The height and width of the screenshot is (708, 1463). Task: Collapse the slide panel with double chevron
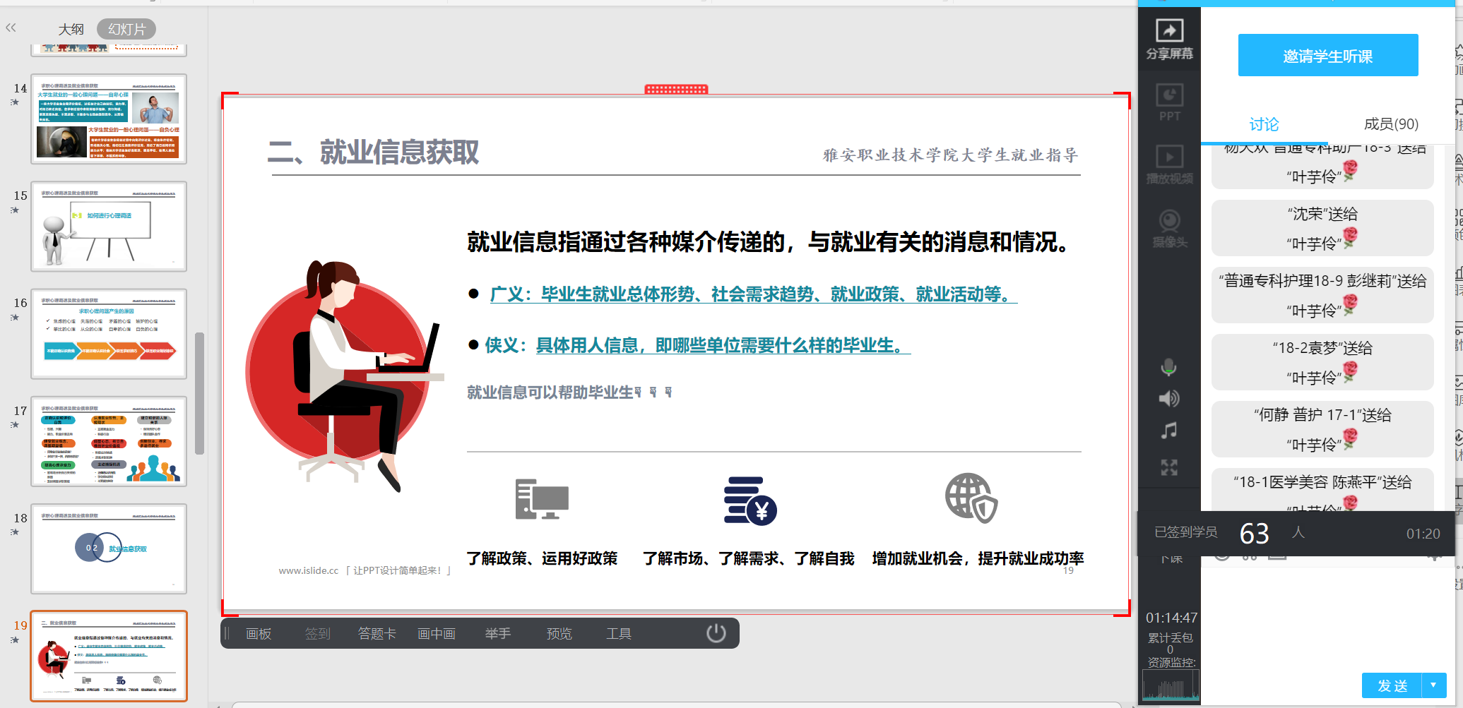[11, 28]
